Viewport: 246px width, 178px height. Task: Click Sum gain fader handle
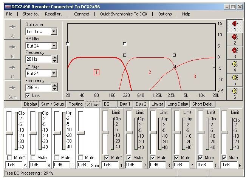click(x=81, y=133)
